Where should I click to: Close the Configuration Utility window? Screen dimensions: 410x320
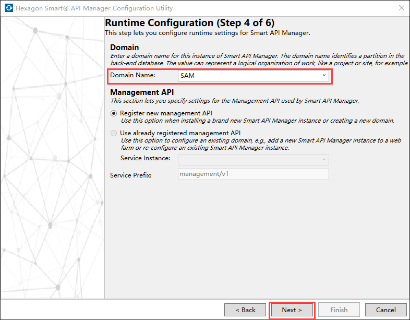point(401,8)
